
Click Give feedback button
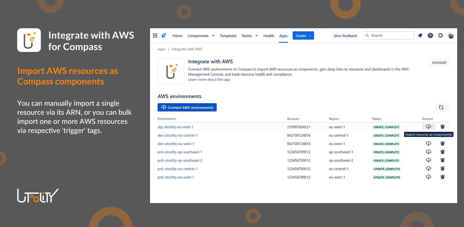click(345, 36)
